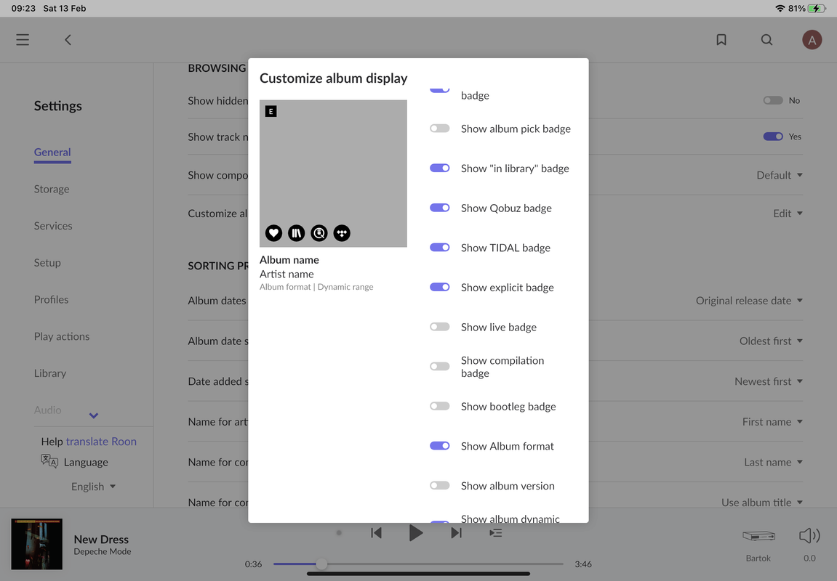This screenshot has height=581, width=837.
Task: Open the Edit dropdown for album display
Action: click(x=788, y=214)
